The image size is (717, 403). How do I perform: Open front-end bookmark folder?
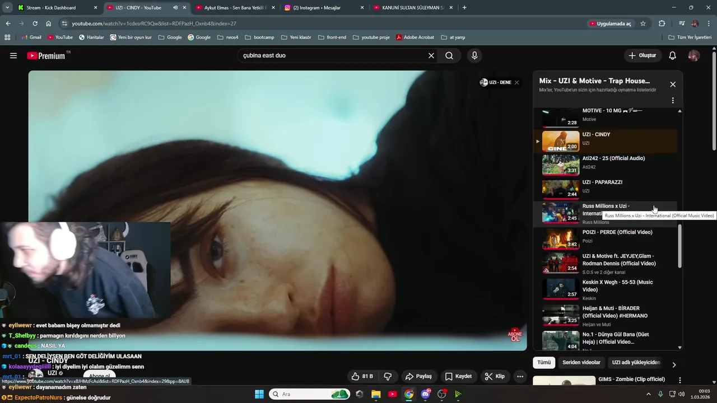[332, 37]
